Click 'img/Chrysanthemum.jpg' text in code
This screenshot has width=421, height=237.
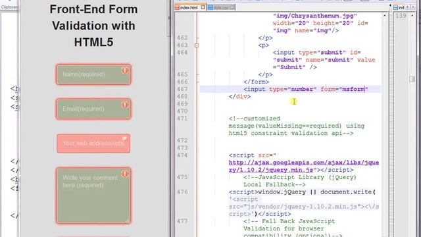pyautogui.click(x=314, y=16)
